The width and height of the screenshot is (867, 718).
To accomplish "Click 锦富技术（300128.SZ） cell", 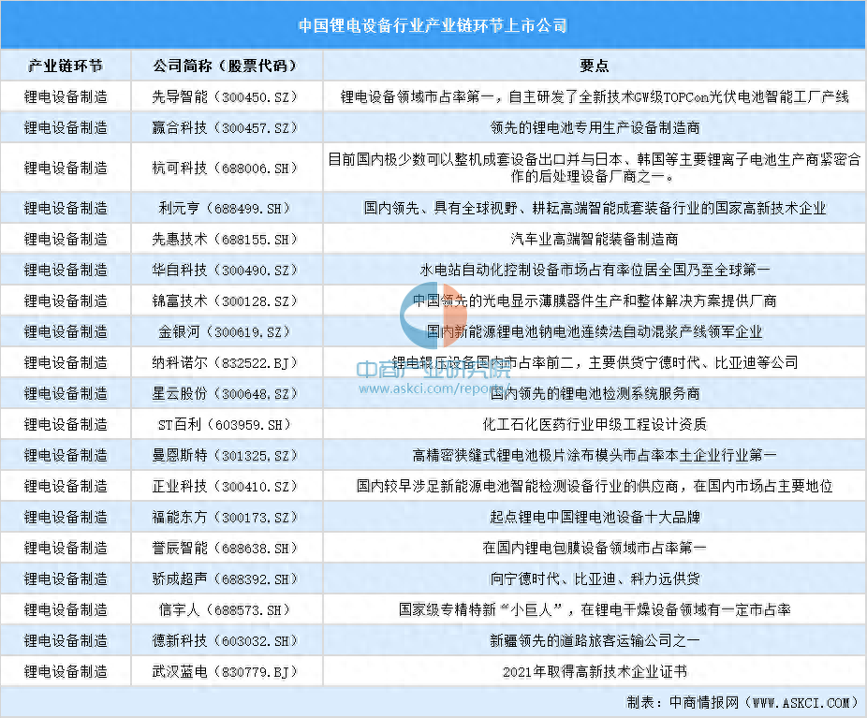I will (x=227, y=301).
